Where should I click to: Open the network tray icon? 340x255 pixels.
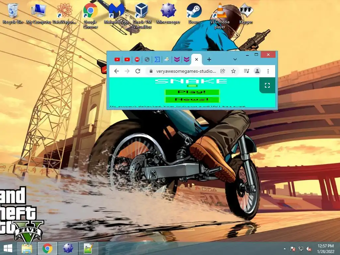301,249
